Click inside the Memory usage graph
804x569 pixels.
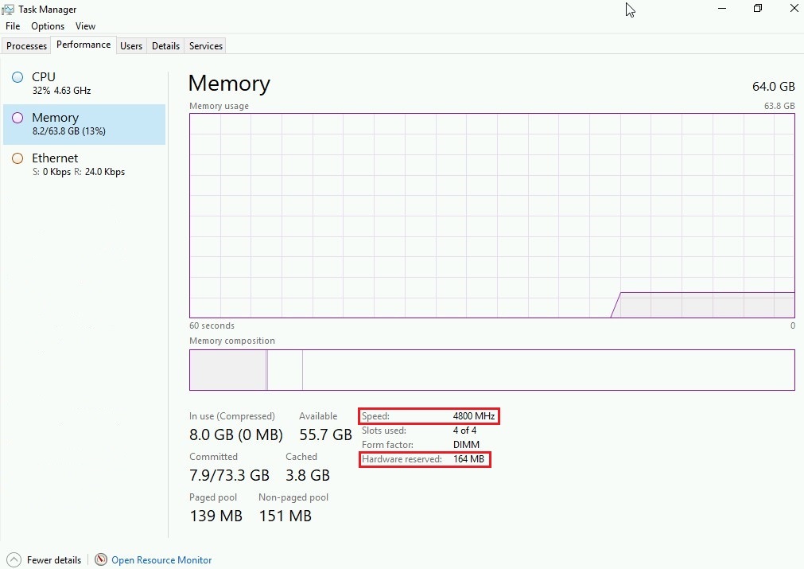pos(491,215)
